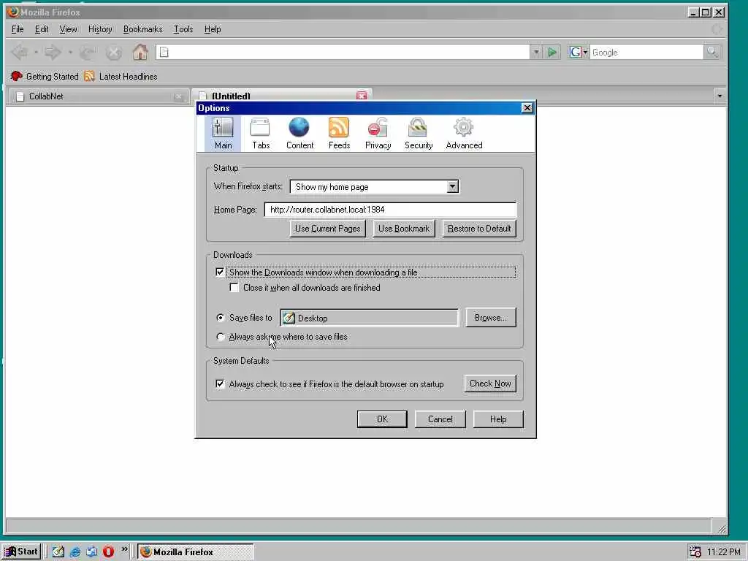Click OK in the Options dialog
Viewport: 748px width, 561px height.
coord(382,419)
